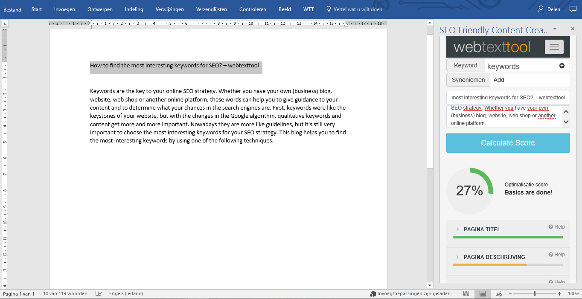The height and width of the screenshot is (299, 582).
Task: Open the Indeling tab
Action: pyautogui.click(x=134, y=9)
